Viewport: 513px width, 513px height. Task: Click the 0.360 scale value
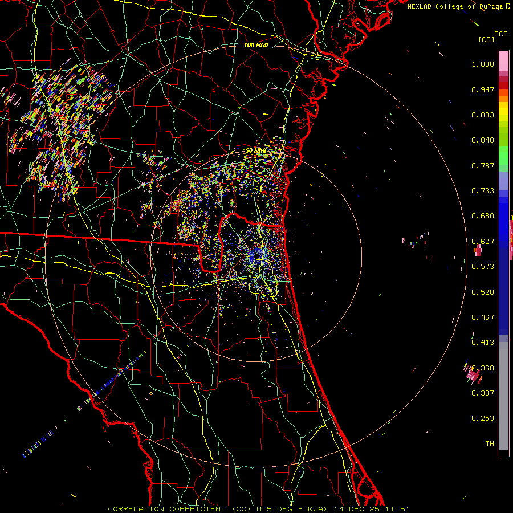click(x=483, y=368)
